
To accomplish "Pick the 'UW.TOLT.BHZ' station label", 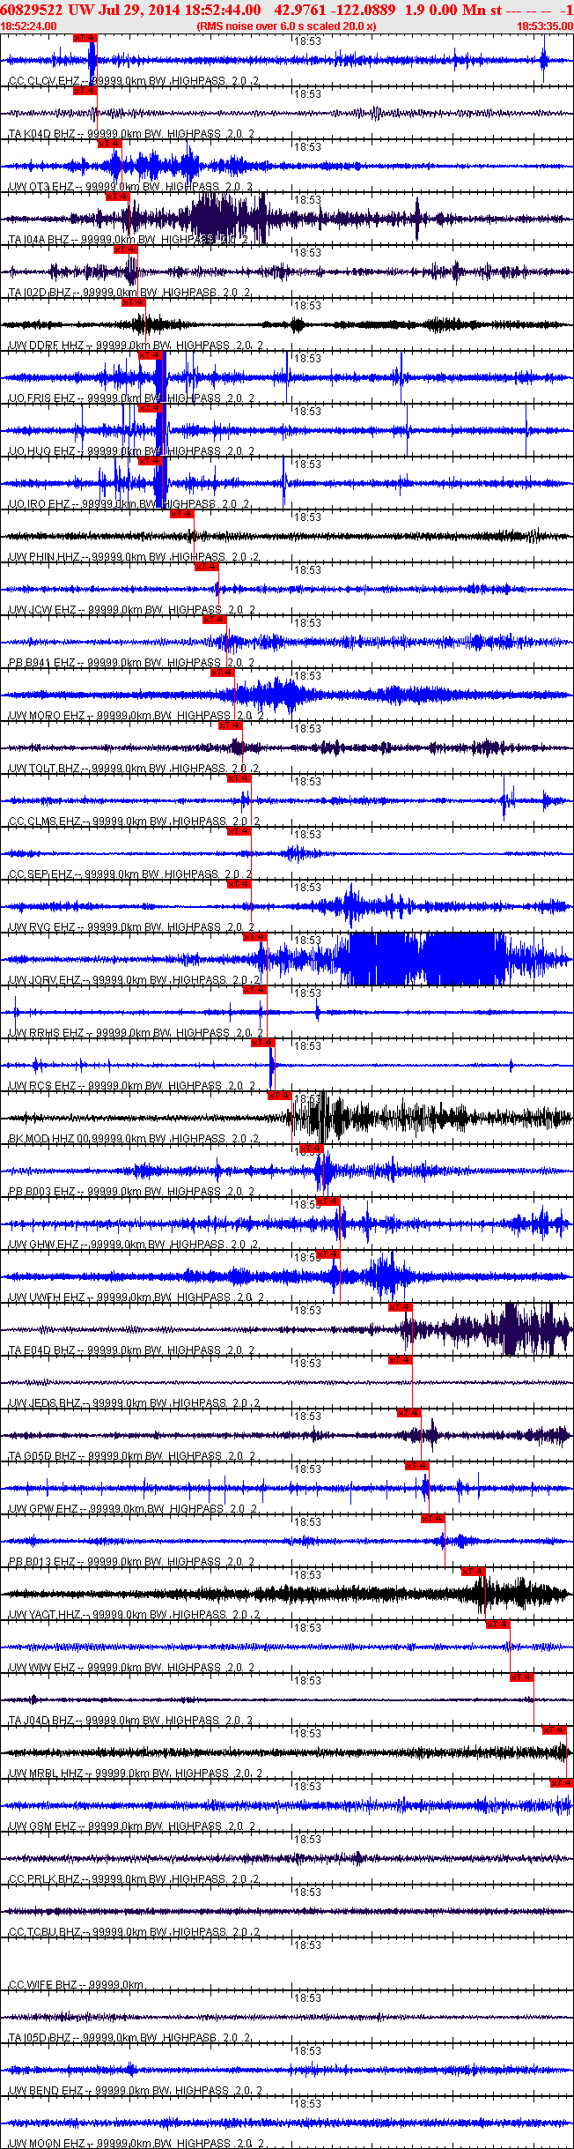I will point(44,769).
